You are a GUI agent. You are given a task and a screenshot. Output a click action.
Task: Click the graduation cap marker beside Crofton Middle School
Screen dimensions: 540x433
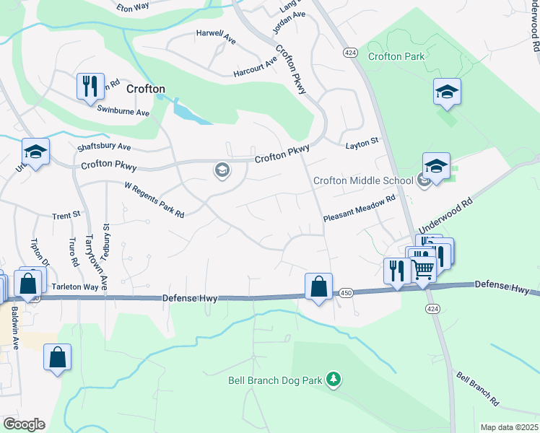pos(436,166)
